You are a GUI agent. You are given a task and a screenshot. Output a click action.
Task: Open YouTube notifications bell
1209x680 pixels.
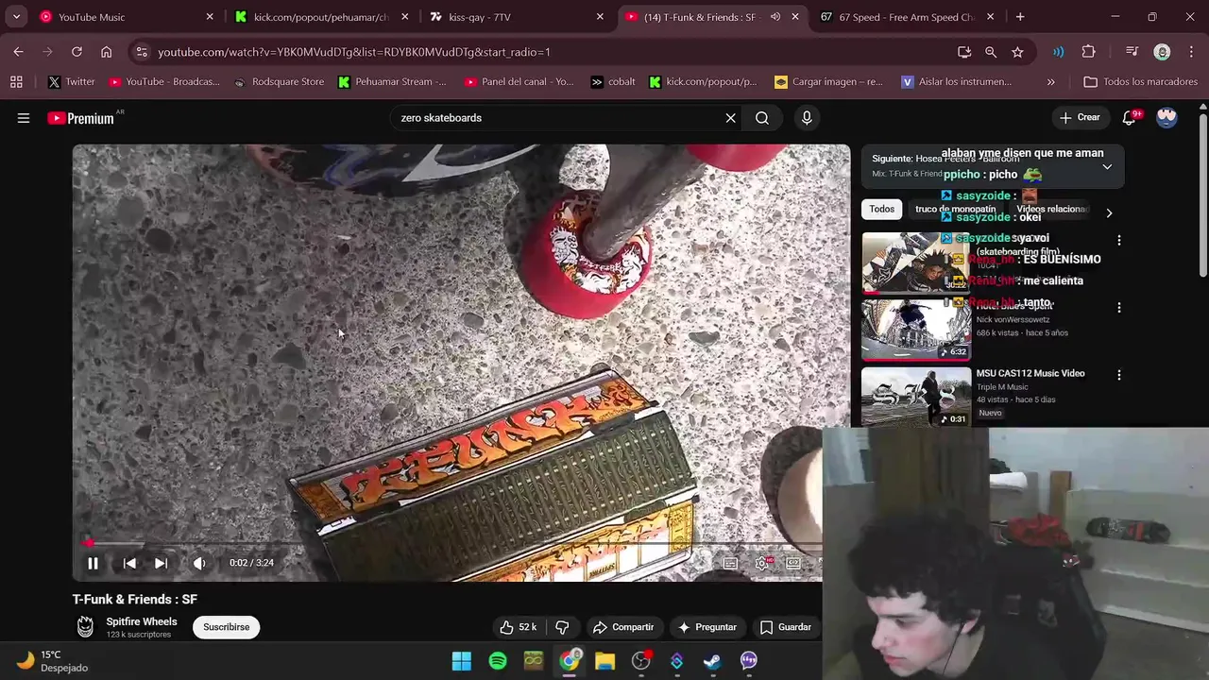pyautogui.click(x=1130, y=118)
